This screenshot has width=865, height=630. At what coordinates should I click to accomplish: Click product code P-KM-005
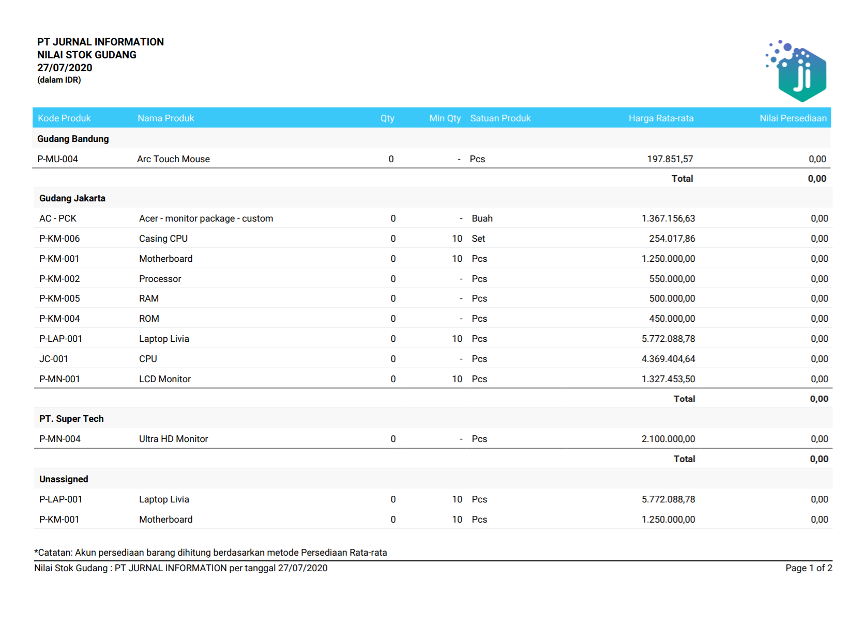[x=59, y=298]
